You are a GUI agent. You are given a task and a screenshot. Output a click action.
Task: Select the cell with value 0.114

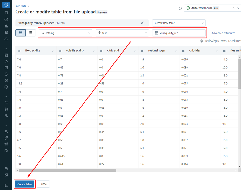(200, 164)
